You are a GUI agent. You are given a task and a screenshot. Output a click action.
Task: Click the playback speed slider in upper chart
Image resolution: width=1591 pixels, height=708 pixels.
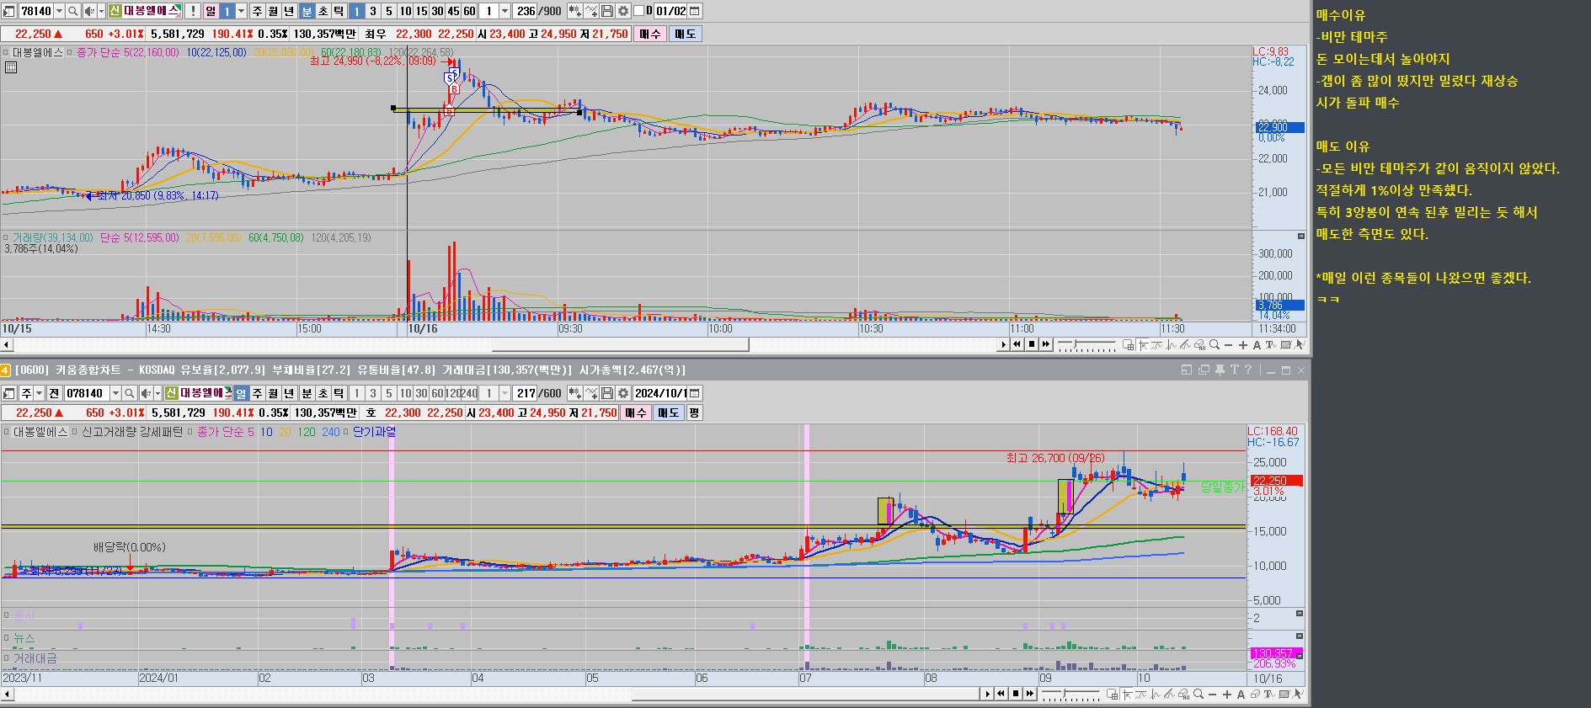[x=1086, y=344]
